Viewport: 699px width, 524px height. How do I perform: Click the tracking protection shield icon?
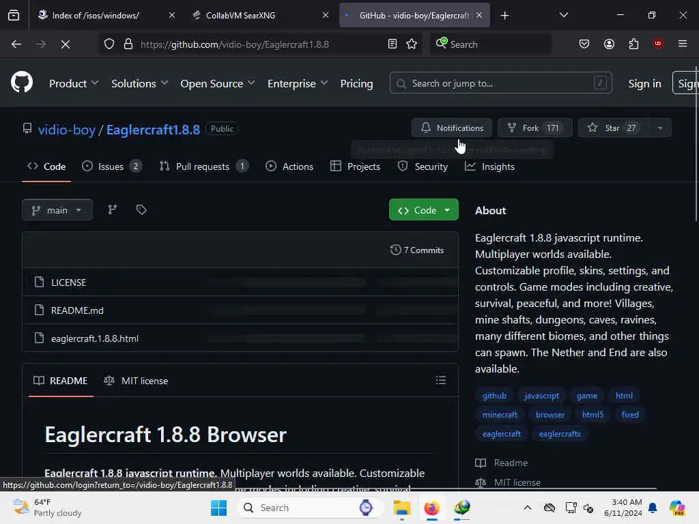[x=109, y=44]
